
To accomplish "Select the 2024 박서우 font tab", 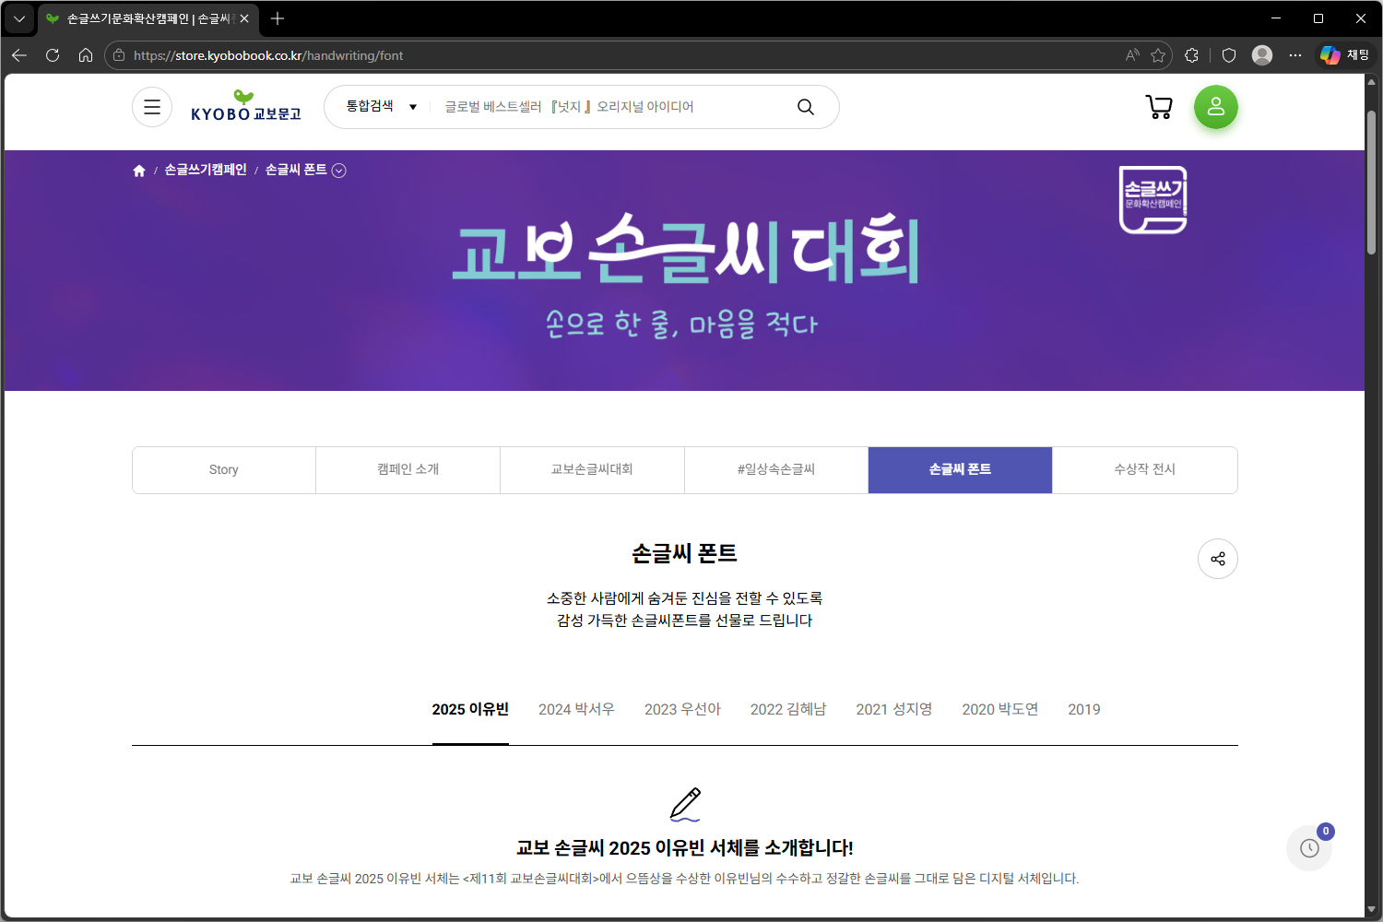I will pyautogui.click(x=576, y=710).
